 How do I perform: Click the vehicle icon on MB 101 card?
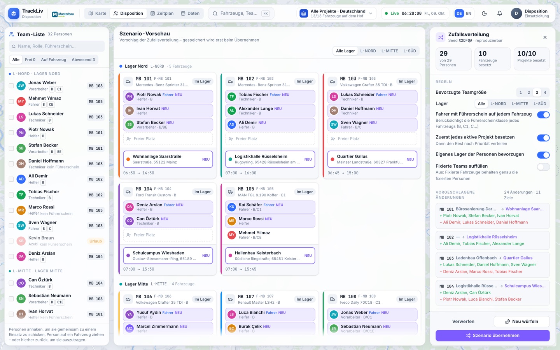coord(128,82)
